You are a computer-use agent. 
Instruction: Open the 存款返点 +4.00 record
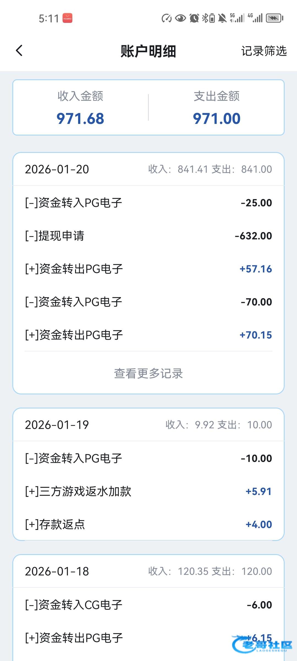[x=148, y=524]
